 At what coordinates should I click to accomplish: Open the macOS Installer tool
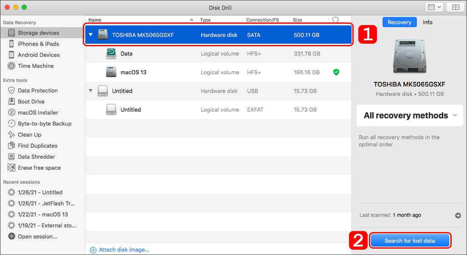pyautogui.click(x=38, y=112)
